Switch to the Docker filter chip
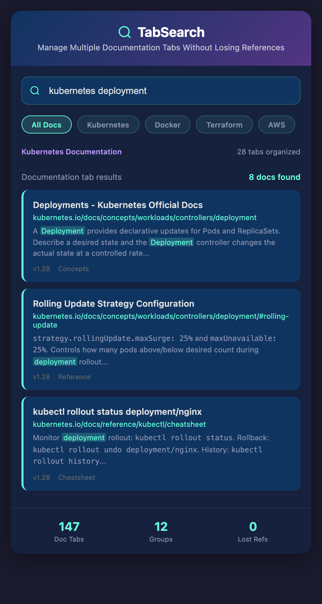This screenshot has width=322, height=604. tap(168, 125)
